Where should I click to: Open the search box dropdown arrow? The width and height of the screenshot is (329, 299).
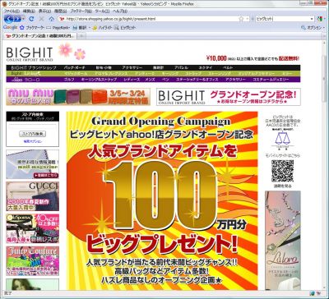click(x=312, y=19)
